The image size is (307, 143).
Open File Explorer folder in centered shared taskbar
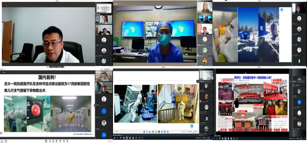(156, 132)
